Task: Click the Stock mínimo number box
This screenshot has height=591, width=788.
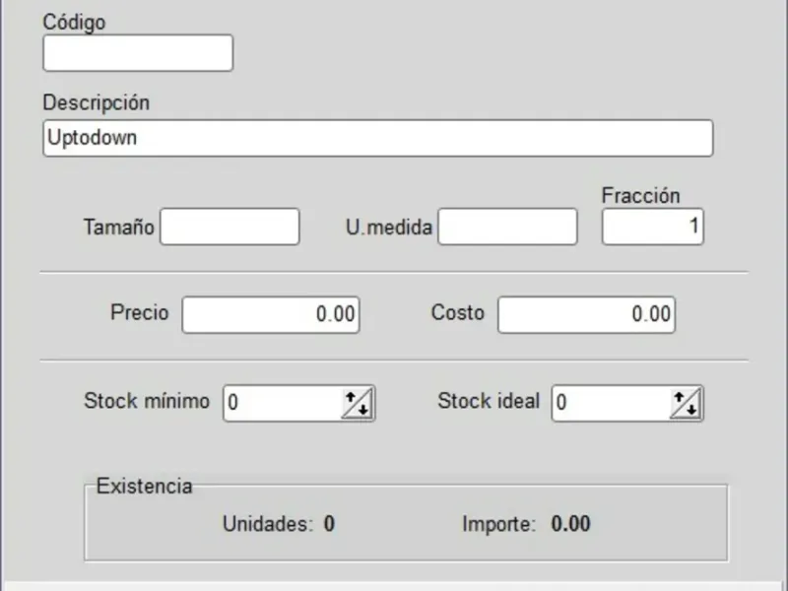Action: tap(283, 403)
